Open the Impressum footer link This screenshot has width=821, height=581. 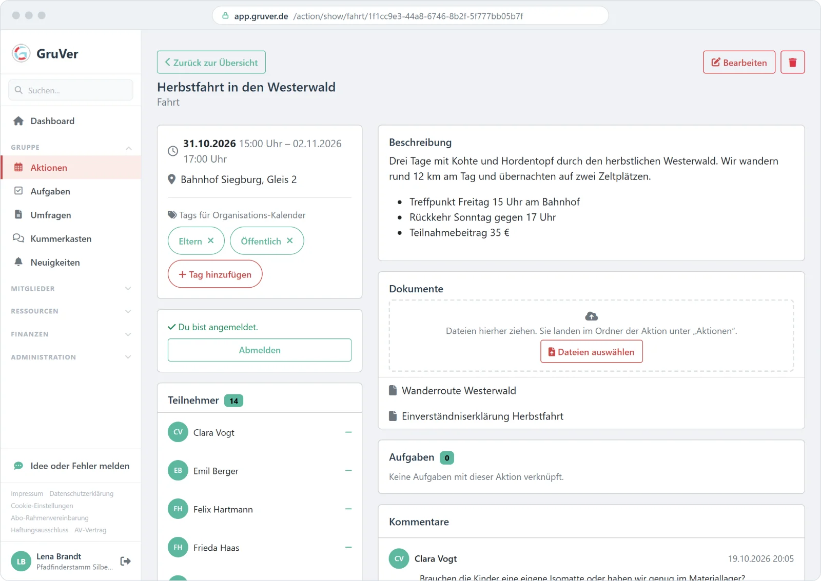(27, 493)
